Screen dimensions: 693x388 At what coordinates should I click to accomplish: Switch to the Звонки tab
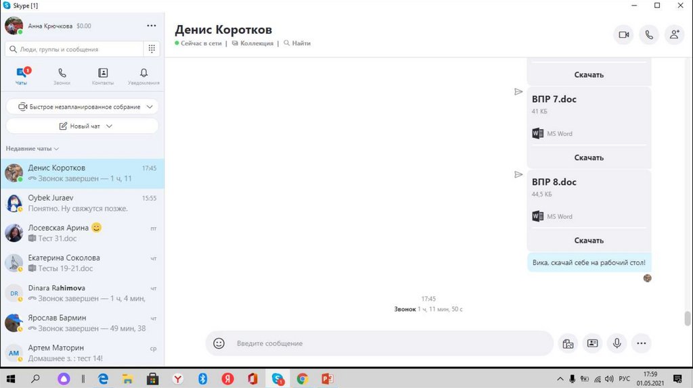click(x=62, y=76)
